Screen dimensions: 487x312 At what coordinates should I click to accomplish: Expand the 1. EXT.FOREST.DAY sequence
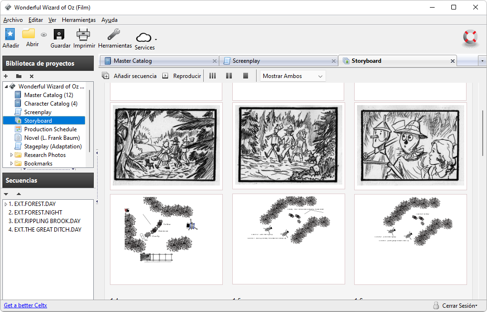(5, 204)
